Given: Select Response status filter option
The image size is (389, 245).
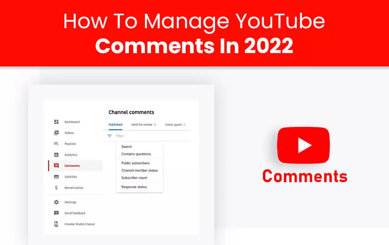Looking at the screenshot, I should coord(134,187).
